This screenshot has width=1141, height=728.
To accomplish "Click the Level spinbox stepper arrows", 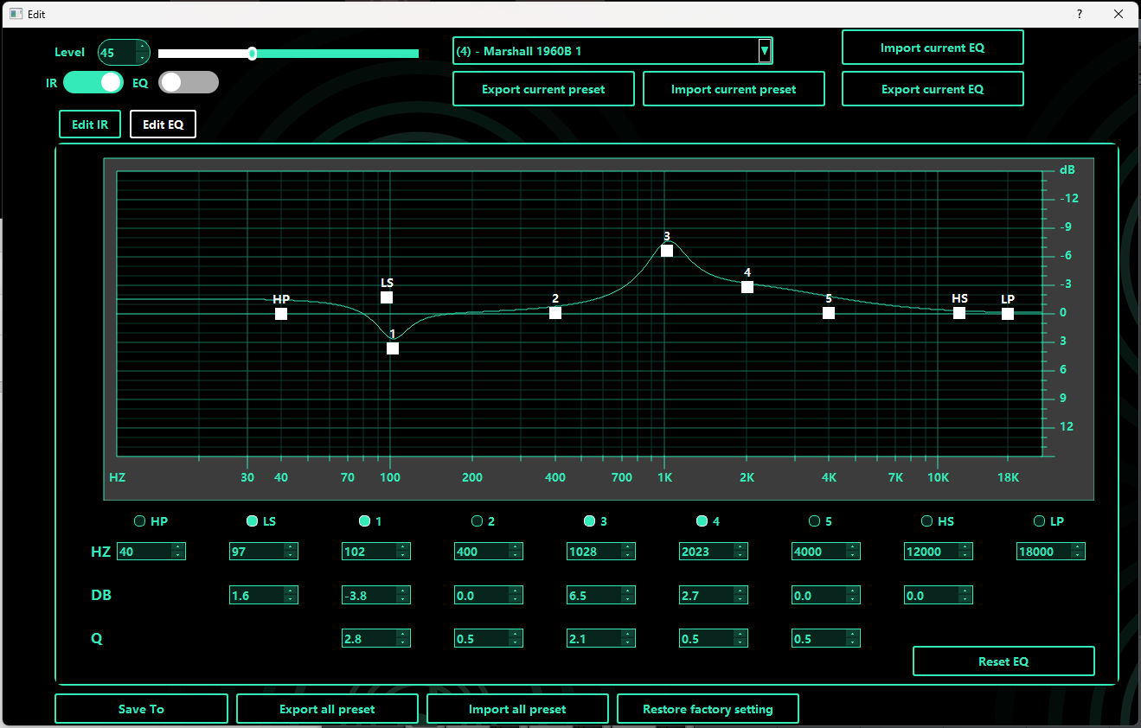I will (x=142, y=52).
